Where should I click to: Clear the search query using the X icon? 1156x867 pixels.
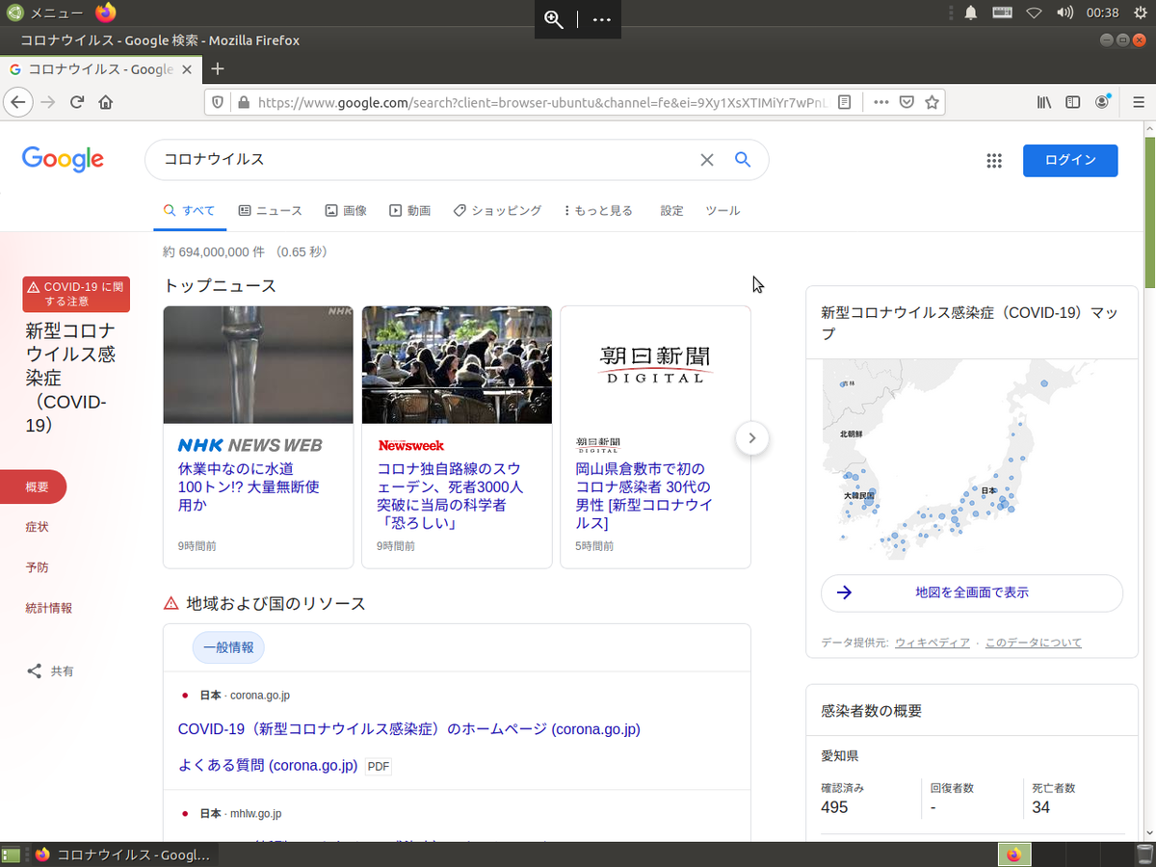707,159
